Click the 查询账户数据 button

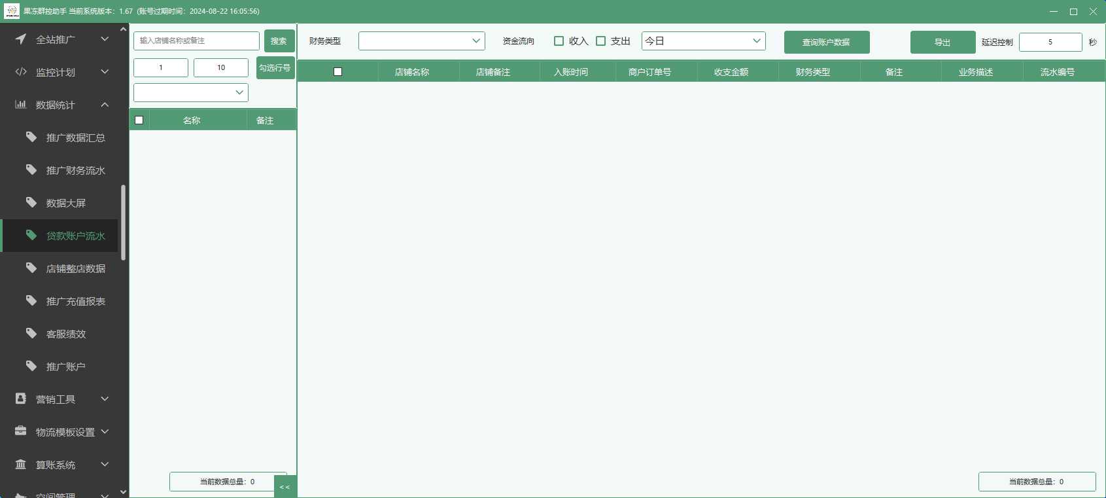pos(827,42)
